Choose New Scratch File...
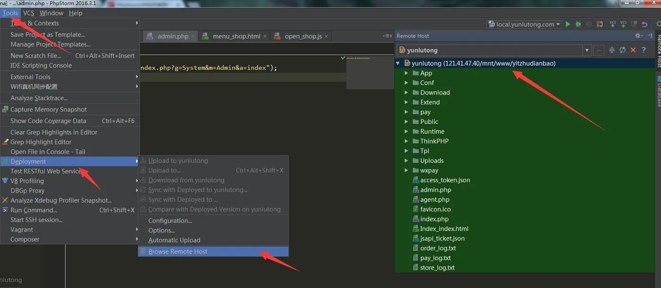Image resolution: width=661 pixels, height=288 pixels. (70, 56)
